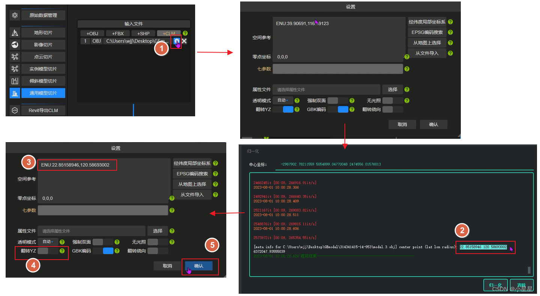Click the +CLM add file button
Viewport: 540px width, 296px height.
169,33
